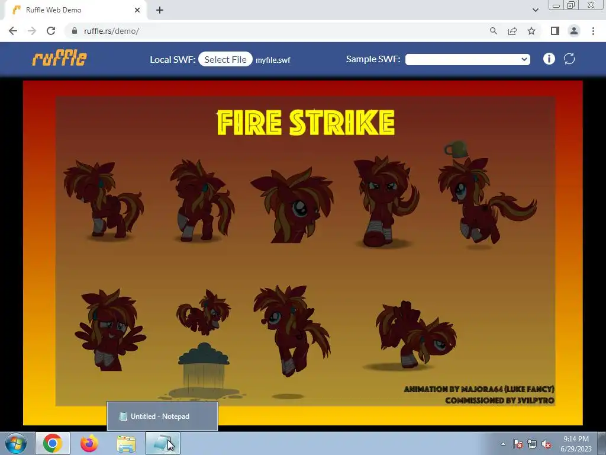Click the small pony above the rain cloud
606x455 pixels.
coord(204,313)
